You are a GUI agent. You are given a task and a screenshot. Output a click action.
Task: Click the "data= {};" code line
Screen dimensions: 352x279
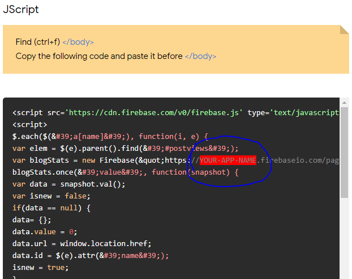[x=32, y=220]
